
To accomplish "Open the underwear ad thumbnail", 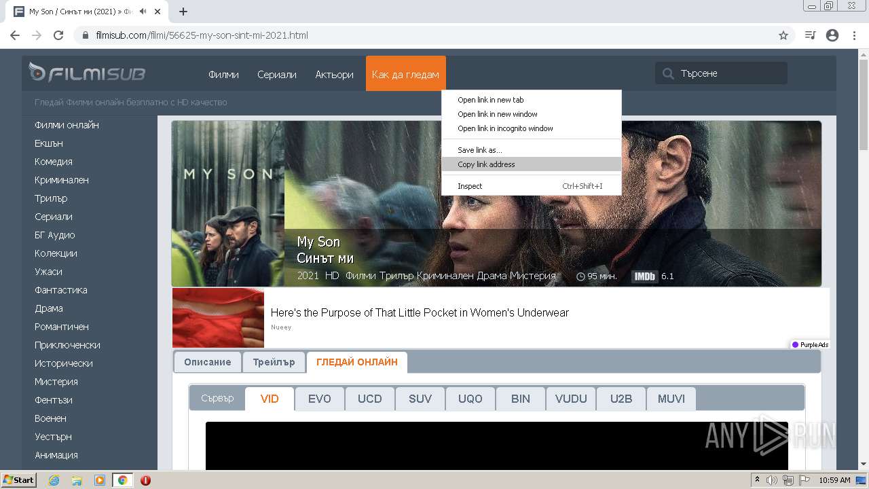I will (218, 318).
